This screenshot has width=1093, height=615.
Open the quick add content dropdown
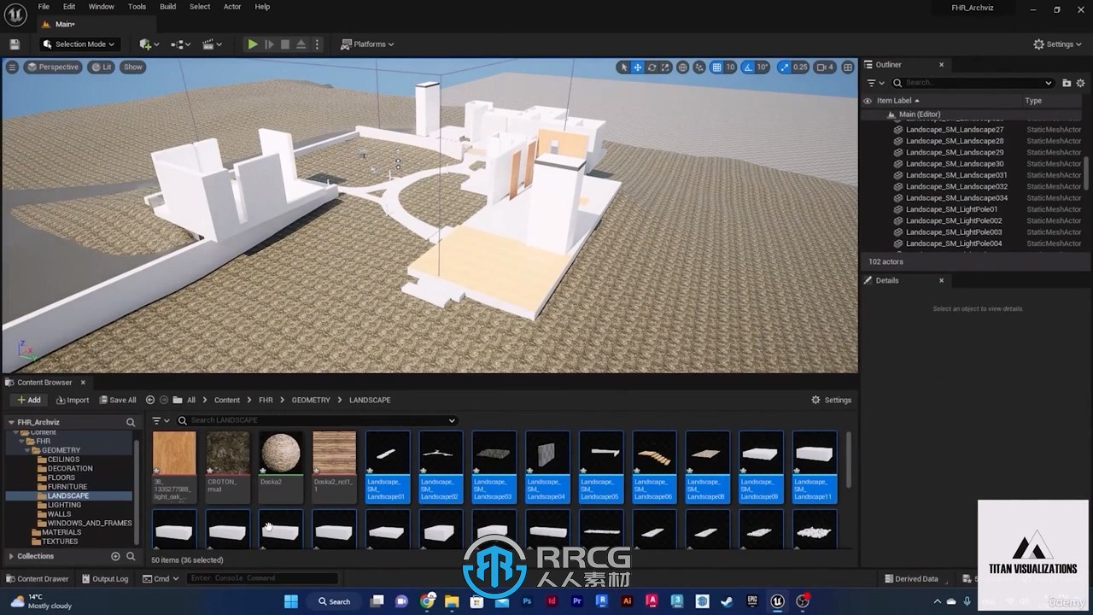pyautogui.click(x=149, y=44)
